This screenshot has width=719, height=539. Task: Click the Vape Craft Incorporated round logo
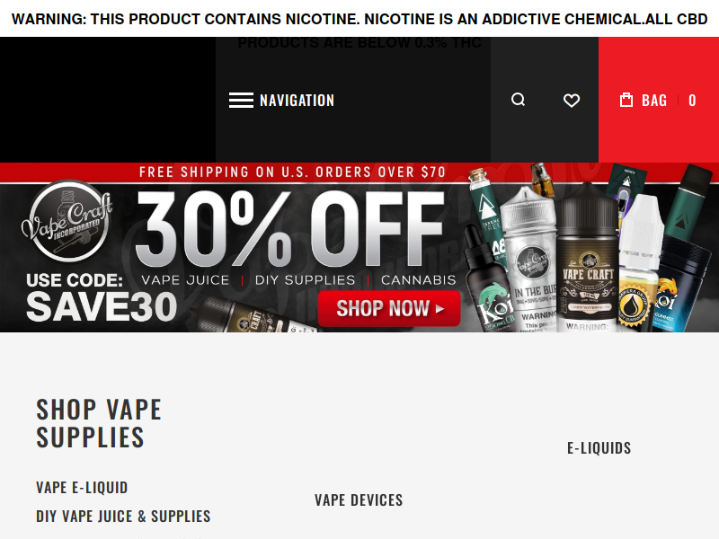pos(68,221)
